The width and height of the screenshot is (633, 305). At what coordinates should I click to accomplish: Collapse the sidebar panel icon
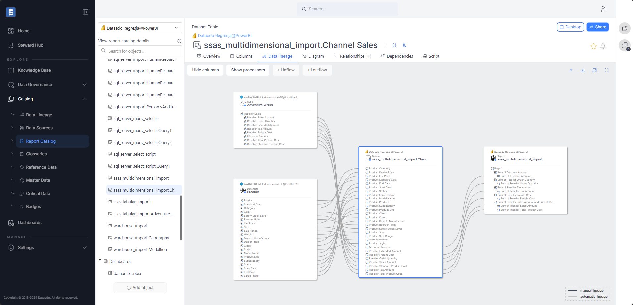coord(85,12)
